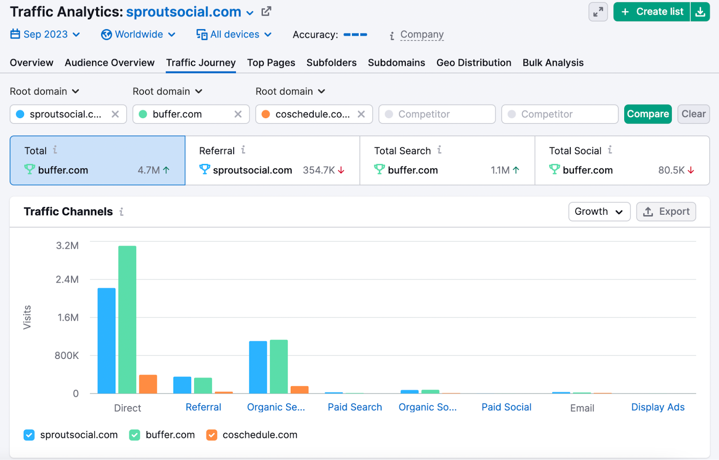
Task: Click the green download icon top right
Action: (700, 12)
